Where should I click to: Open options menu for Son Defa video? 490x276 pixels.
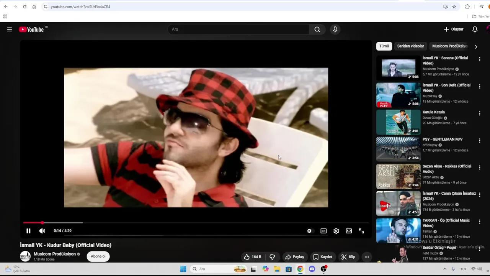pos(479,87)
